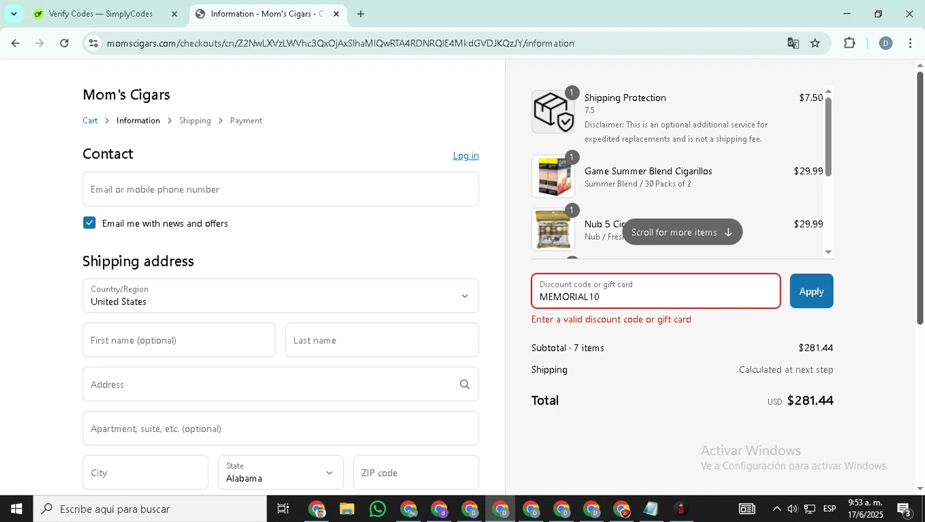Open the tab search dropdown arrow
Image resolution: width=925 pixels, height=522 pixels.
[x=14, y=14]
